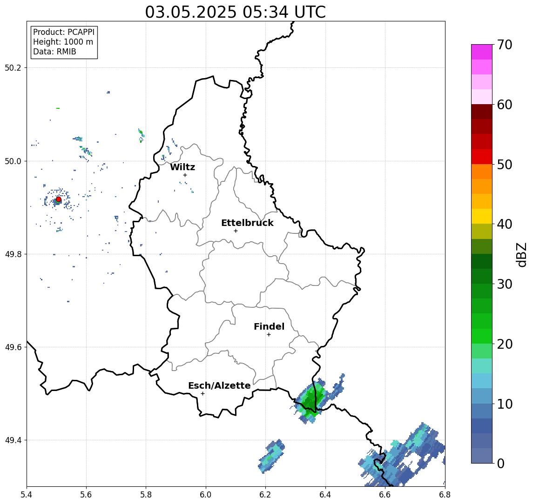Click the Esch/Alzette label
This screenshot has width=533, height=504.
tap(219, 385)
